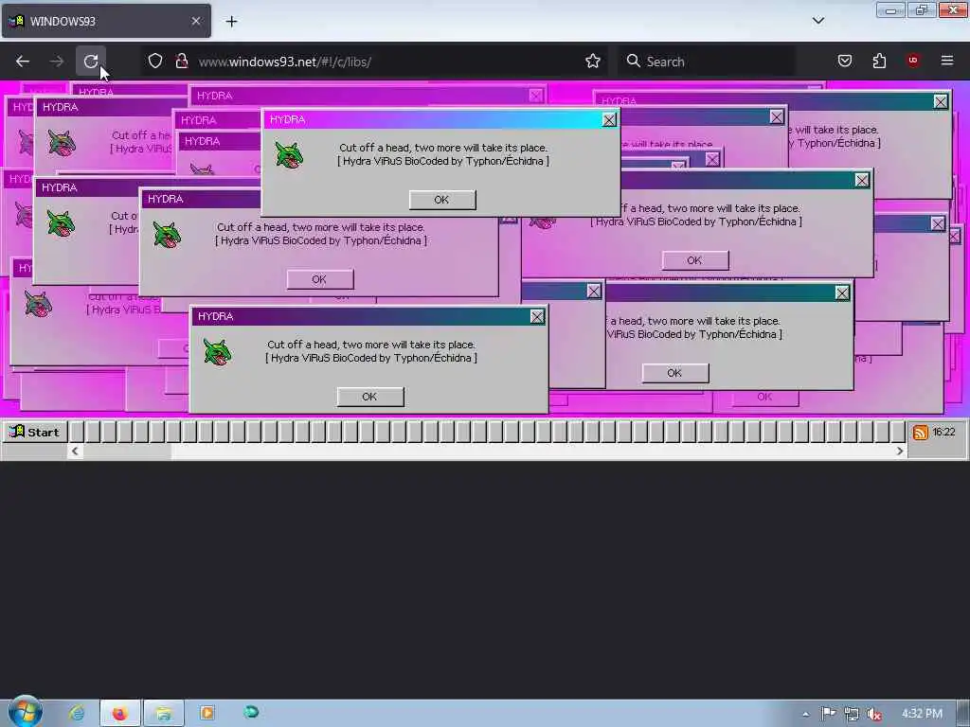Close the lower right HYDRA dialog
Image resolution: width=970 pixels, height=727 pixels.
pos(842,293)
